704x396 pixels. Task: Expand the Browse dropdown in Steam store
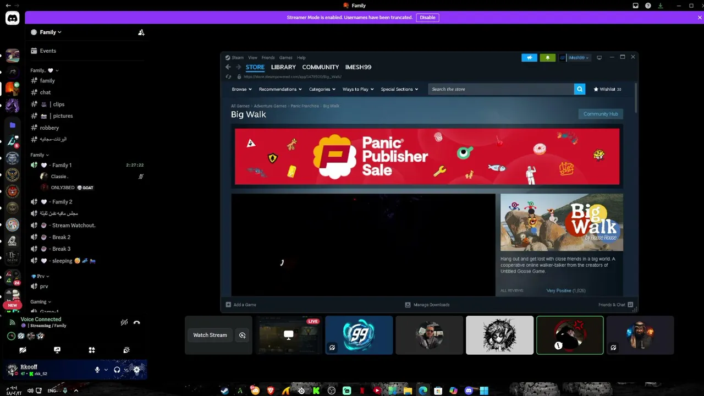(242, 89)
